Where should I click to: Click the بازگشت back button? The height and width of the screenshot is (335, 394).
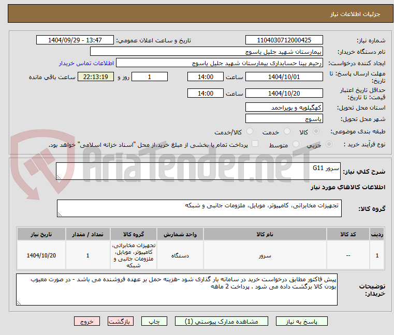(x=120, y=321)
